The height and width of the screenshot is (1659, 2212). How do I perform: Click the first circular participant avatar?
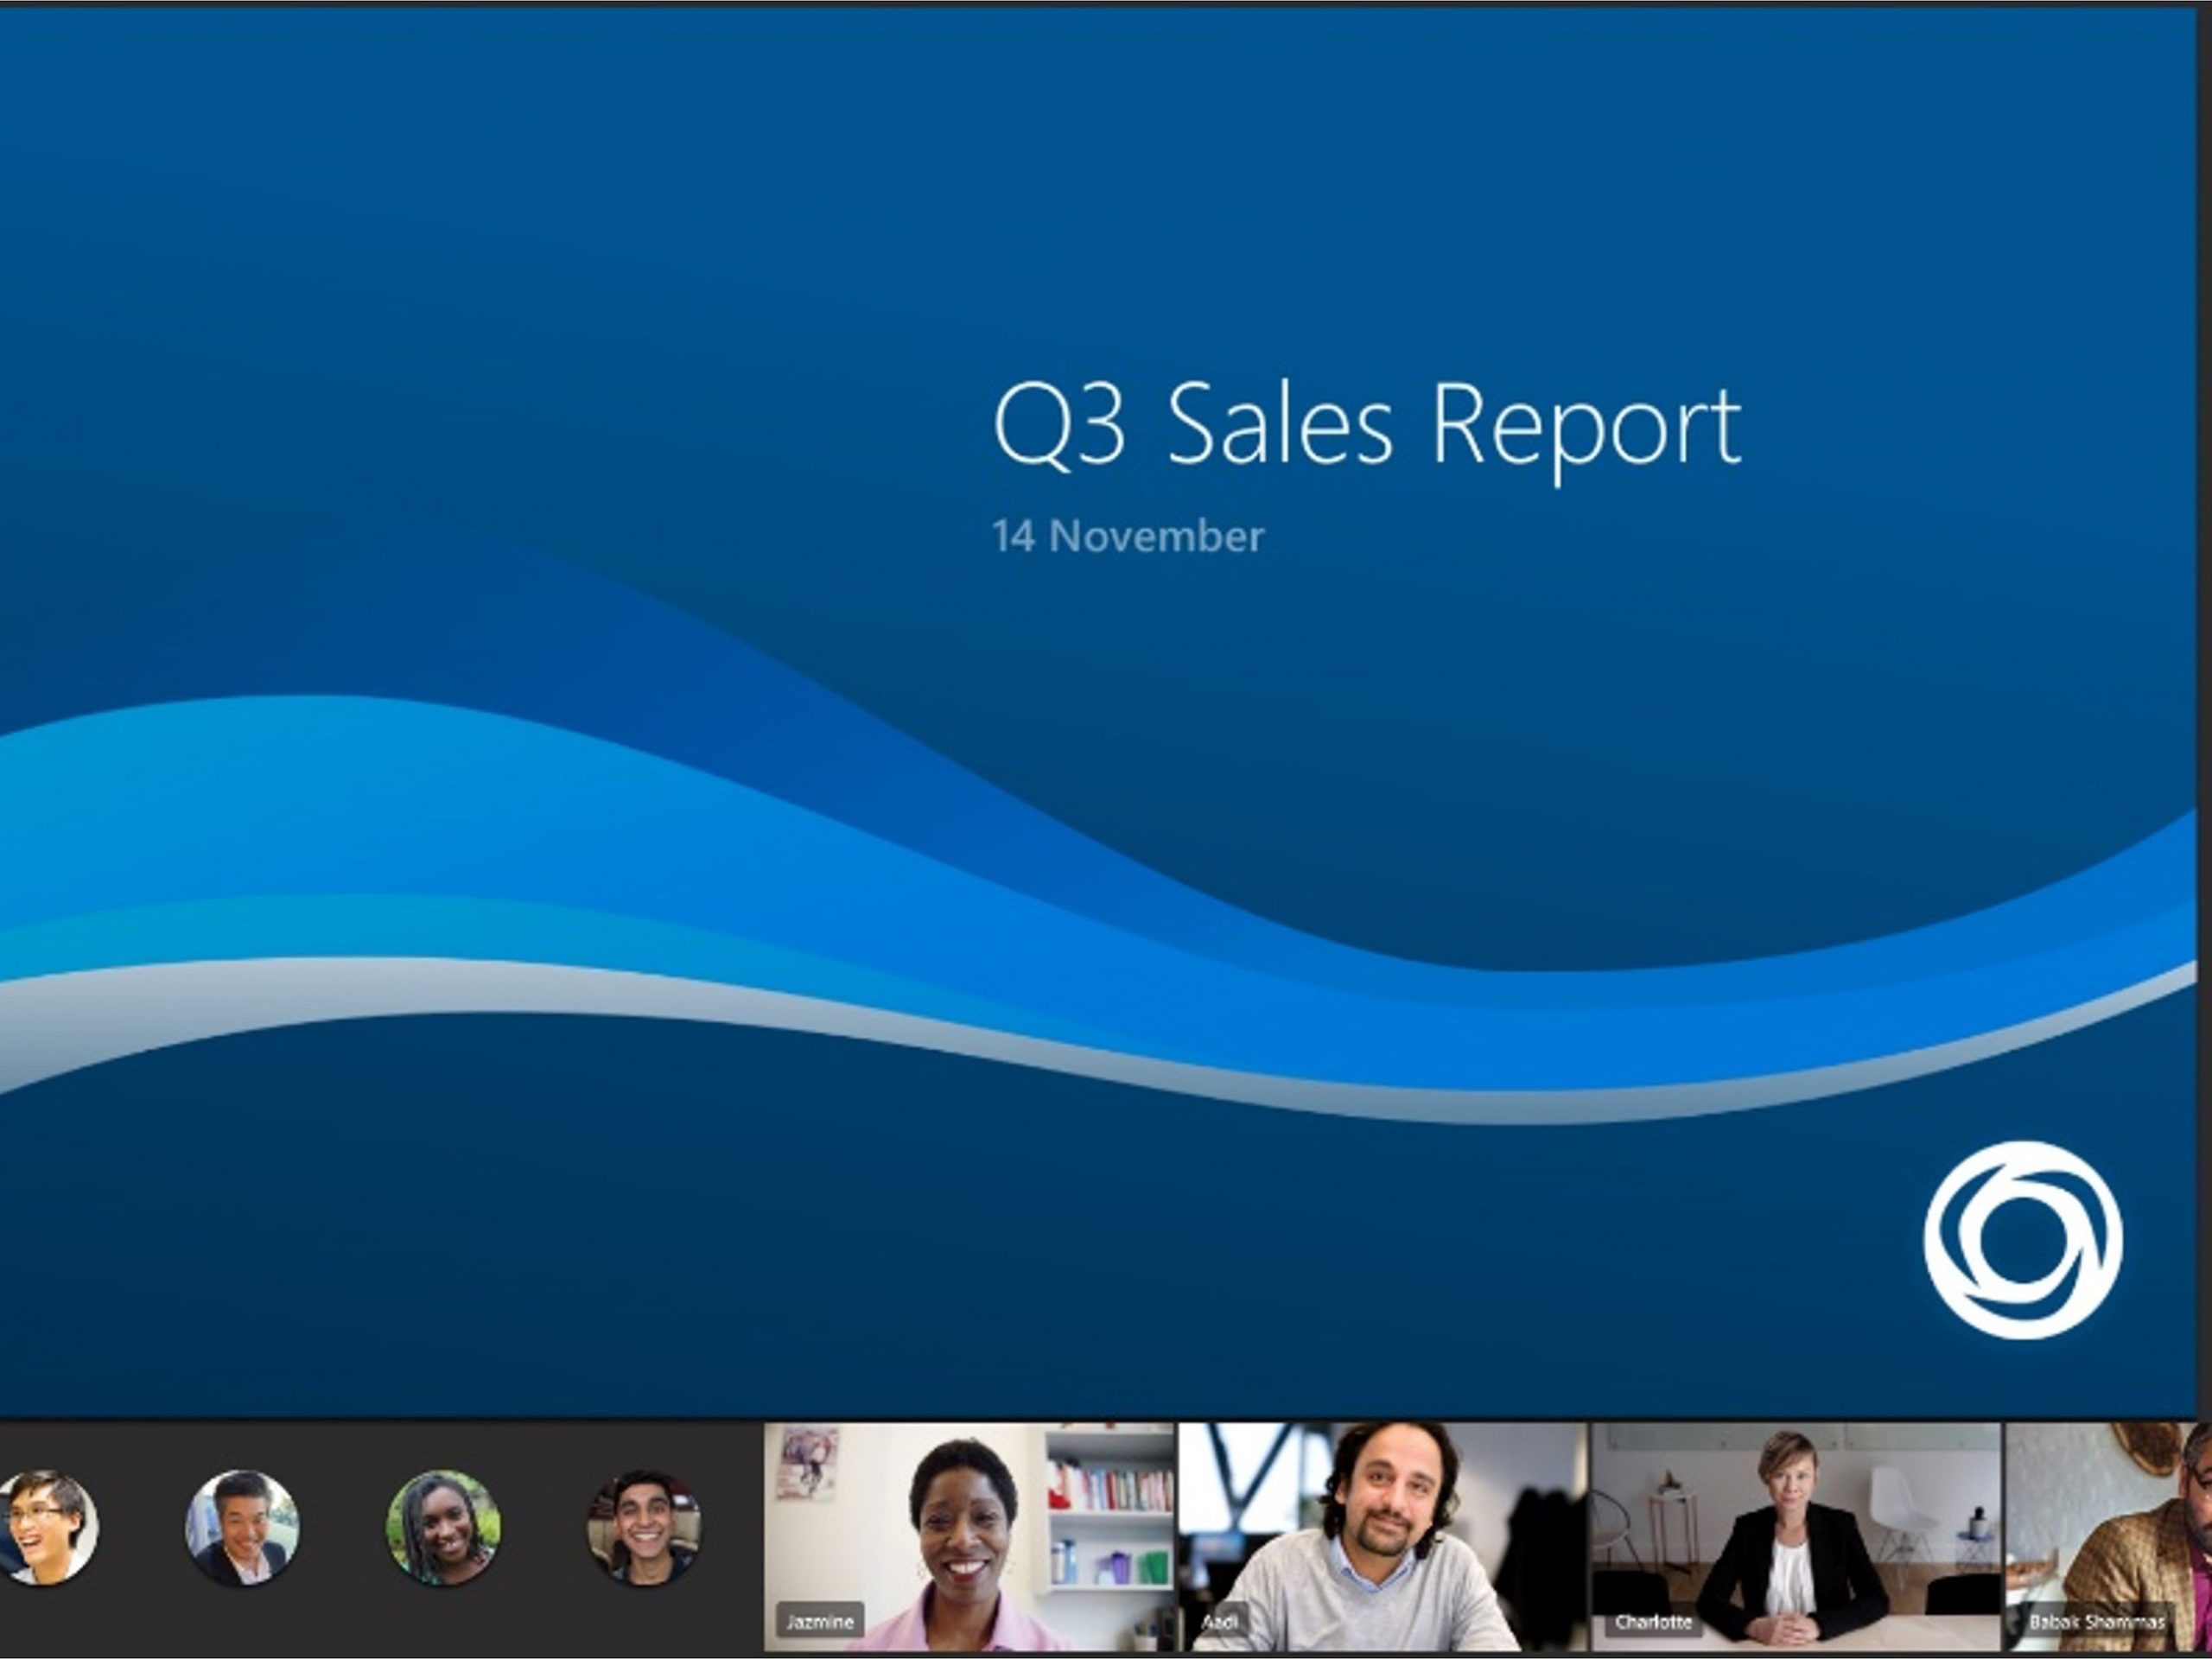(45, 1527)
